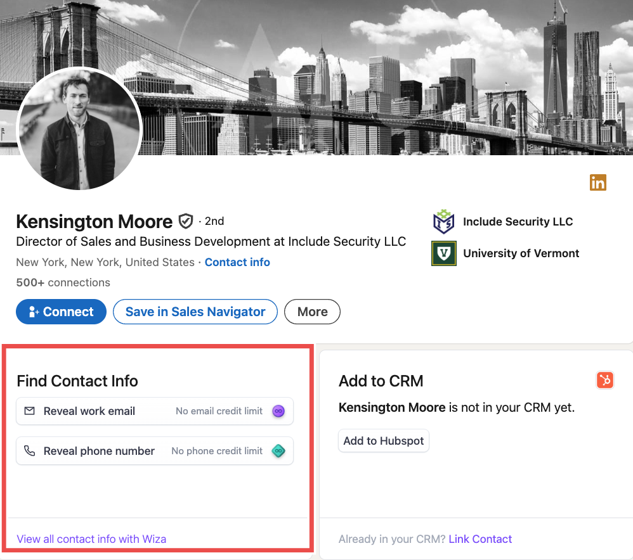This screenshot has width=633, height=560.
Task: View all contact info with Wiza
Action: pos(91,539)
